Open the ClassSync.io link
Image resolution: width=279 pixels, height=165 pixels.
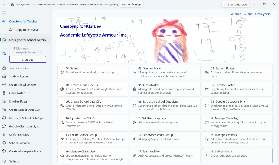pyautogui.click(x=263, y=14)
